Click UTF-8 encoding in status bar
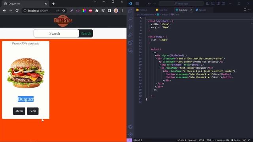253x142 pixels. click(x=202, y=140)
